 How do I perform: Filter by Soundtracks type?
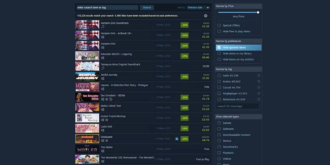[219, 147]
